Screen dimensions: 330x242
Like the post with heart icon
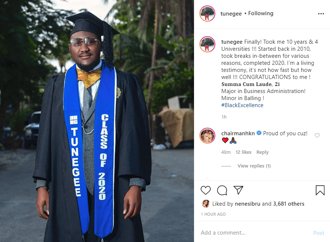click(206, 190)
